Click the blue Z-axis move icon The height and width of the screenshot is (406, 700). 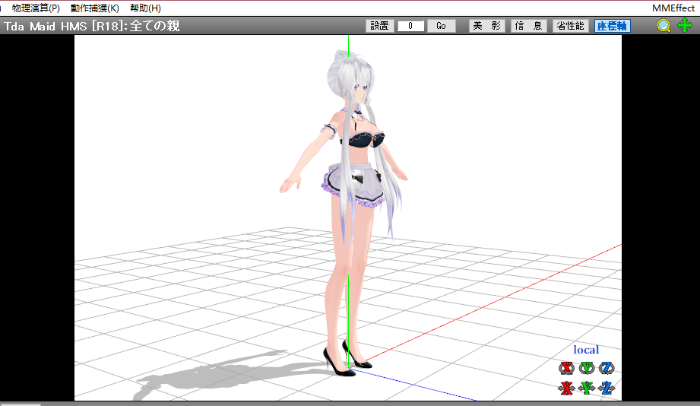tap(606, 389)
